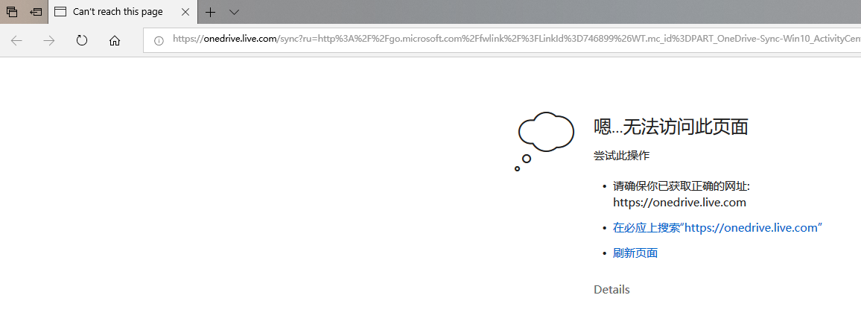This screenshot has width=861, height=336.
Task: Reload using the toolbar refresh icon
Action: 82,41
